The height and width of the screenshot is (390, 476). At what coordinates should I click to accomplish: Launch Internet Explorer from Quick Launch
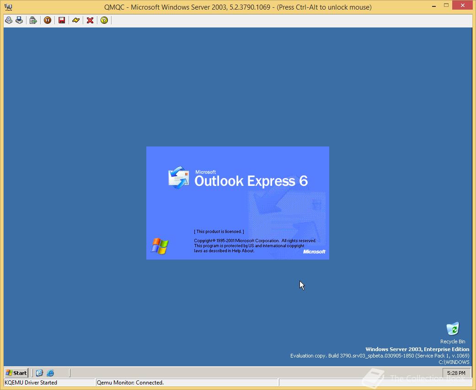coord(50,373)
